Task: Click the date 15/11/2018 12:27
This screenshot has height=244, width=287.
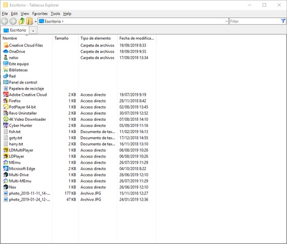Action: coord(134,193)
